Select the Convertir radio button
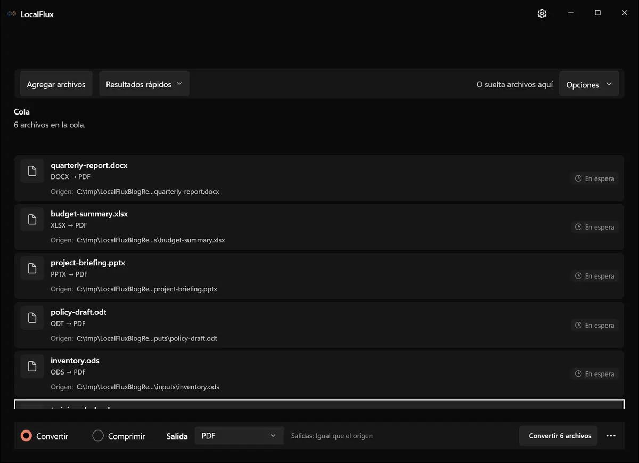Screen dimensions: 639x463 (x=26, y=436)
